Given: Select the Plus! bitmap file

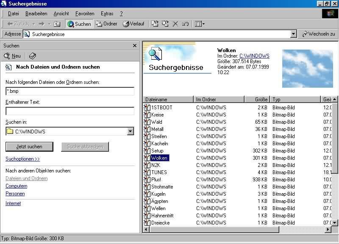Looking at the screenshot, I should click(x=156, y=180).
